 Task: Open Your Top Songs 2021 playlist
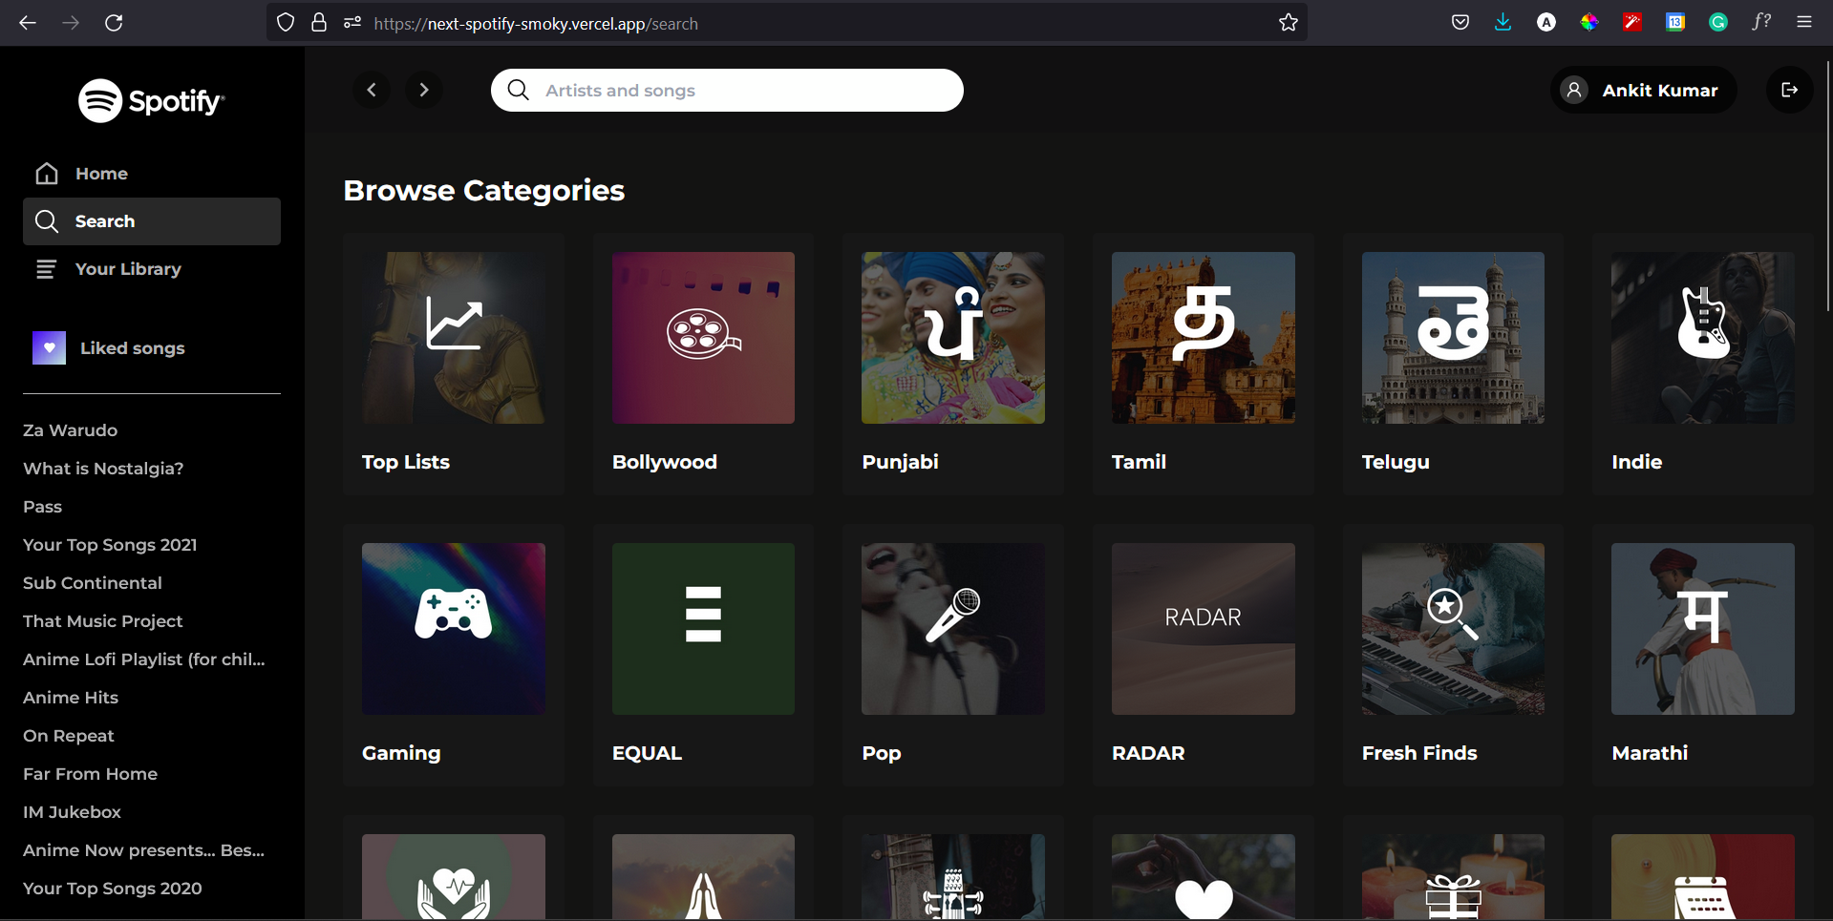110,545
